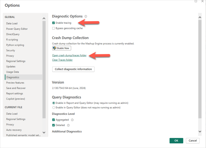Open the GLOBAL Data Load settings
206x148 pixels.
(x=12, y=23)
